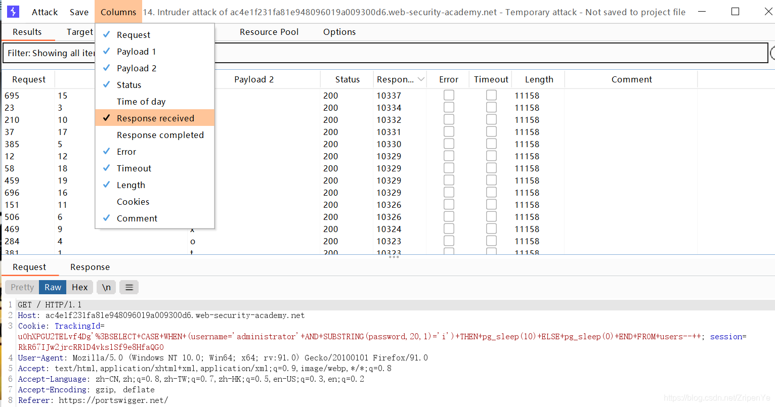Toggle the Length column option
775x407 pixels.
click(x=155, y=185)
